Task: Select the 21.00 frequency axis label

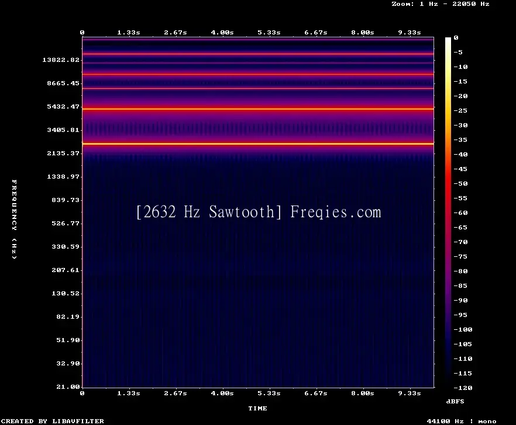Action: point(68,386)
